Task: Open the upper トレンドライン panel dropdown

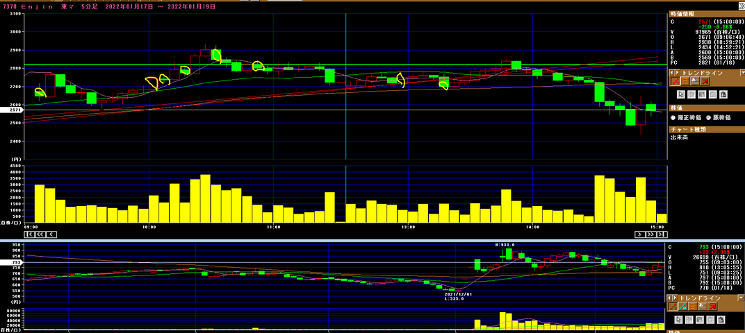Action: (x=743, y=73)
